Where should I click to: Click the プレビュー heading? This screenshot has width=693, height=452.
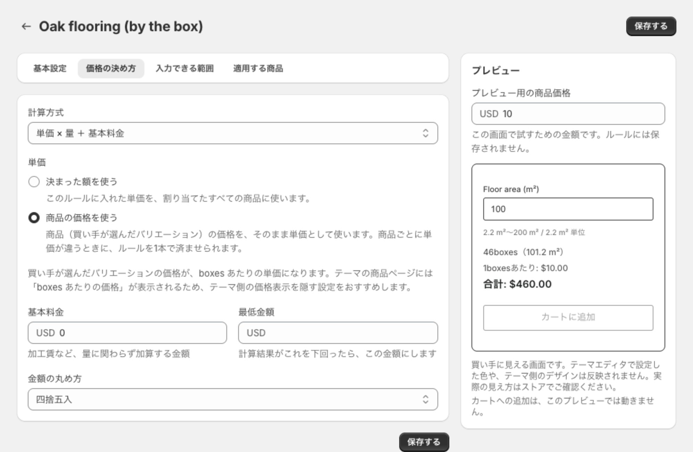click(x=496, y=70)
